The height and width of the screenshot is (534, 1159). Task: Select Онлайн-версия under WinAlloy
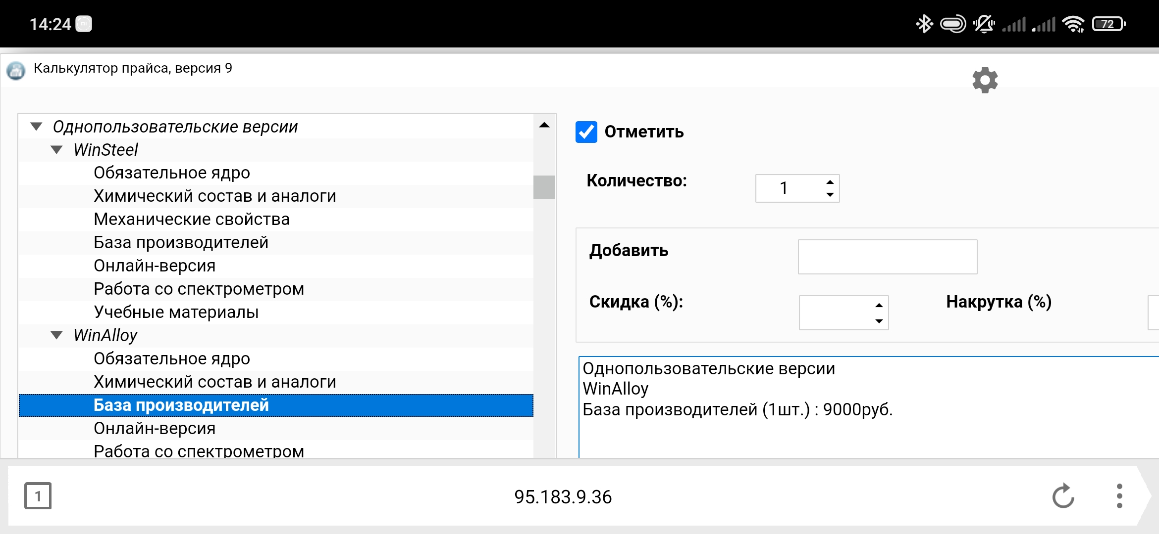pyautogui.click(x=155, y=428)
